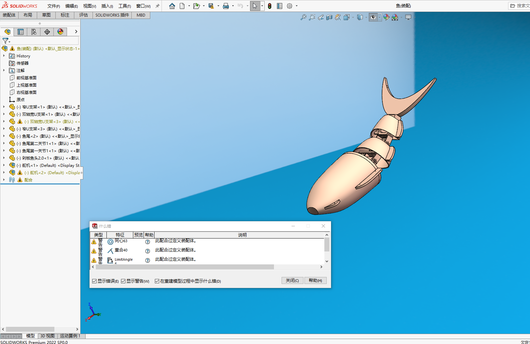
Task: Open View Settings monitor icon
Action: (408, 17)
